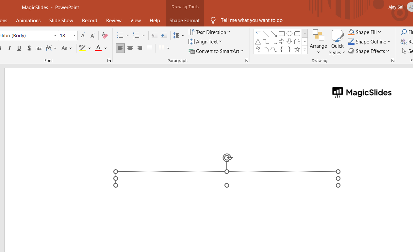Viewport: 413px width, 252px height.
Task: Click the Clear All Formatting eraser icon
Action: [x=105, y=35]
